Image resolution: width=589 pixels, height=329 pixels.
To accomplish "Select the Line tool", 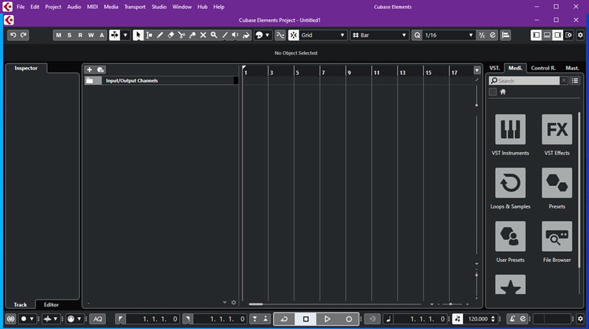I will pyautogui.click(x=225, y=36).
